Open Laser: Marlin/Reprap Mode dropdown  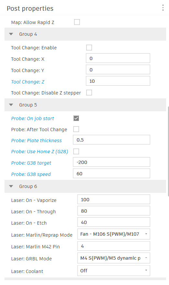pos(114,234)
